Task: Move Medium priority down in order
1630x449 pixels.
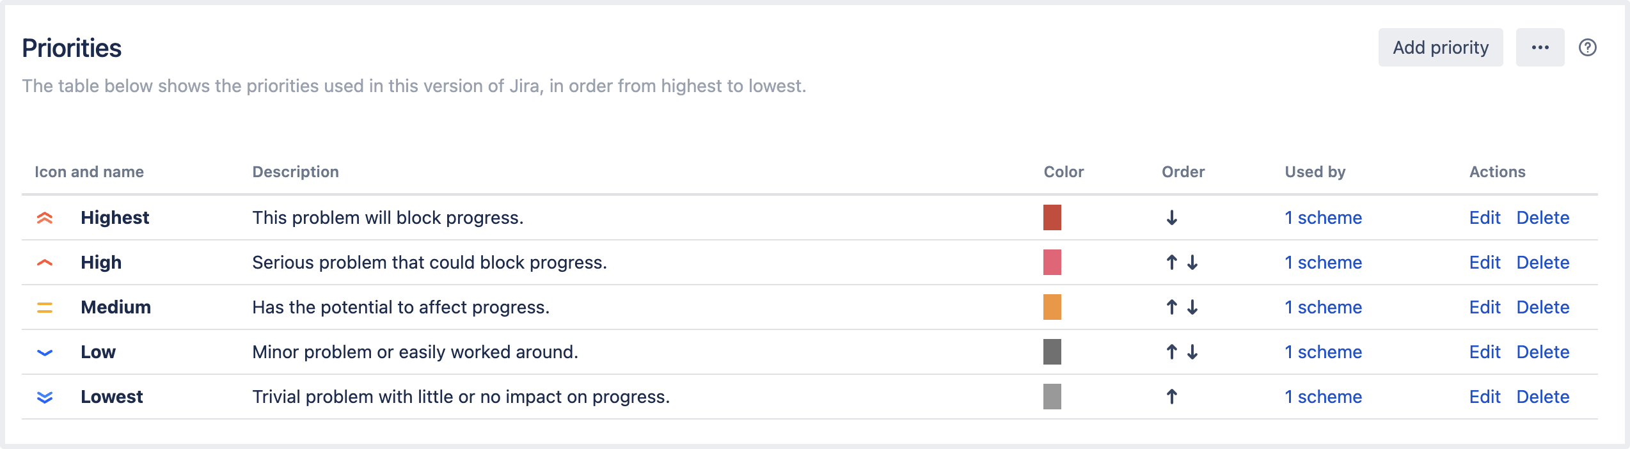Action: (x=1192, y=308)
